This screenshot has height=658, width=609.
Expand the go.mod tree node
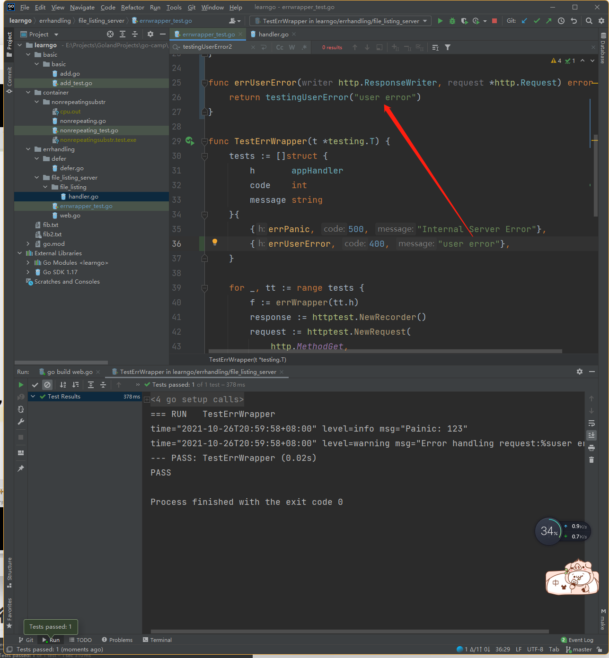coord(28,244)
